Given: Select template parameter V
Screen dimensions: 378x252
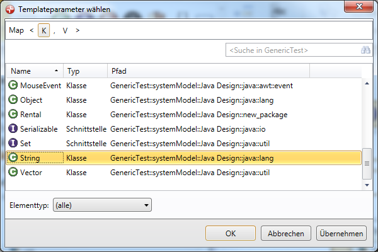Looking at the screenshot, I should click(65, 30).
